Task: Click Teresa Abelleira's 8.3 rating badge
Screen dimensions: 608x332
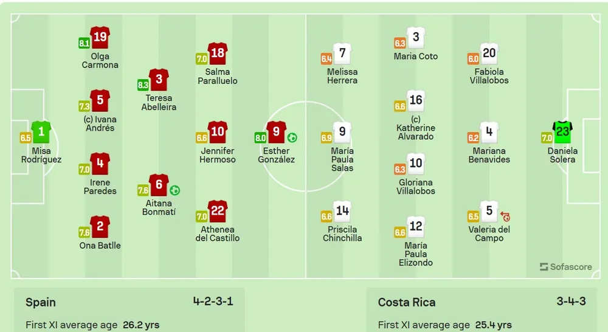Action: pos(143,86)
